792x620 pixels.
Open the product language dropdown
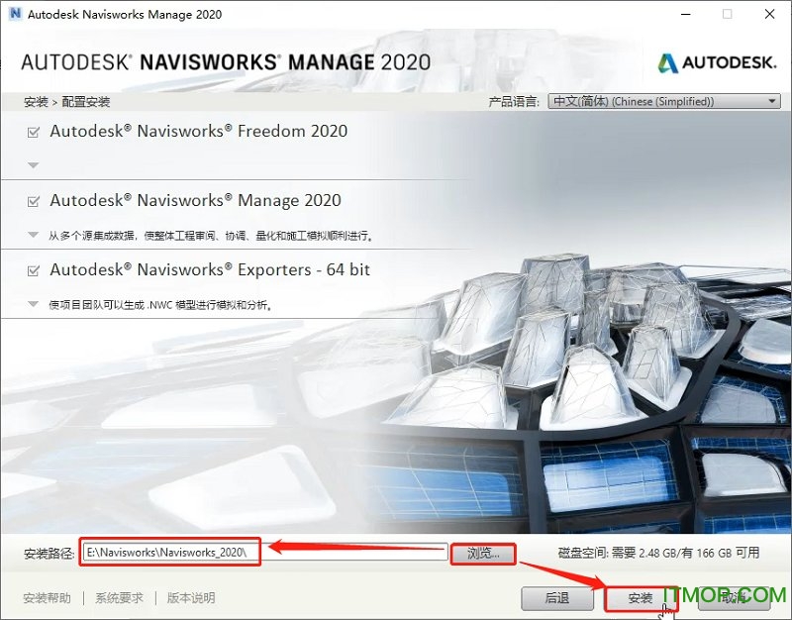(772, 100)
